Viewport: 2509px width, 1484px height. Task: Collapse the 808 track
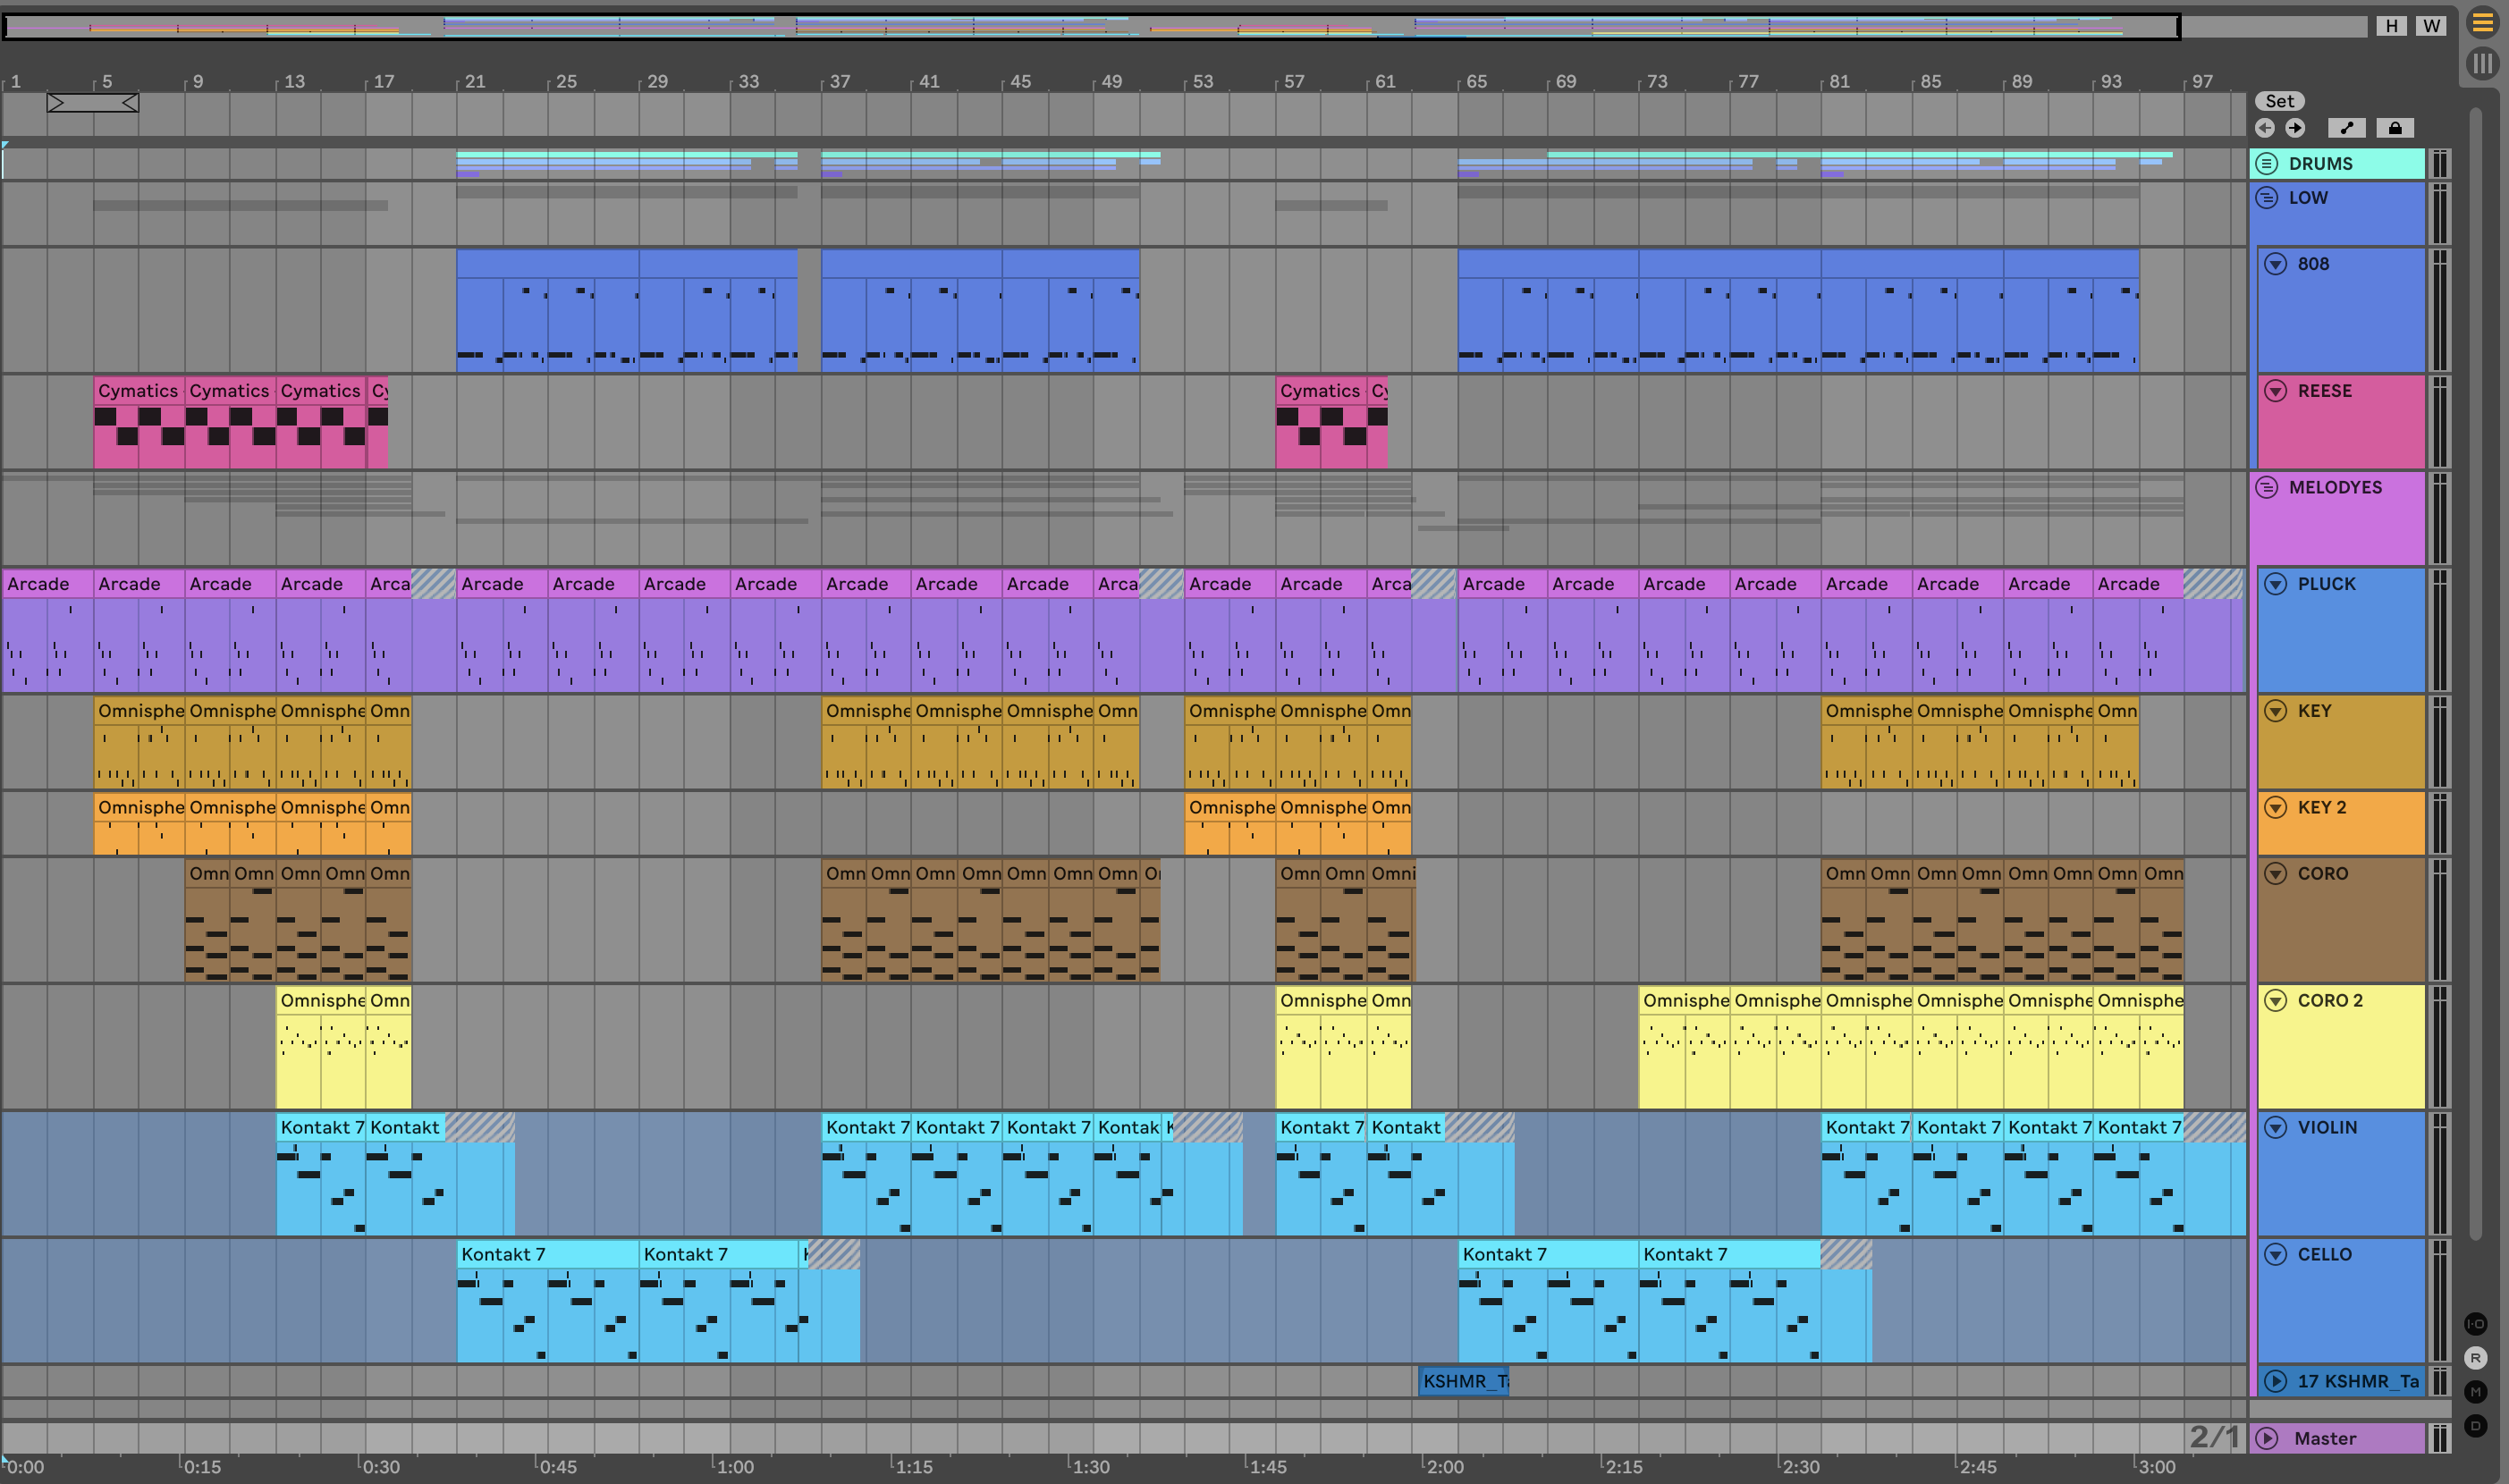click(x=2275, y=264)
